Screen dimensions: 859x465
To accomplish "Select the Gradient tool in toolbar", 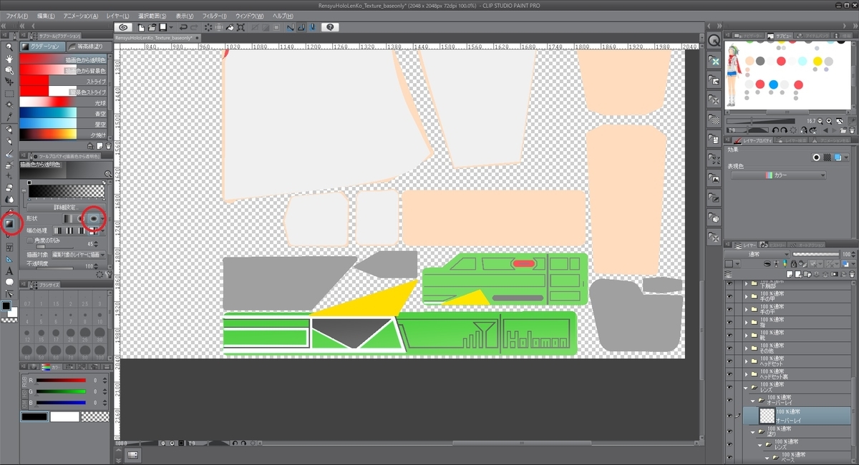I will pos(9,223).
